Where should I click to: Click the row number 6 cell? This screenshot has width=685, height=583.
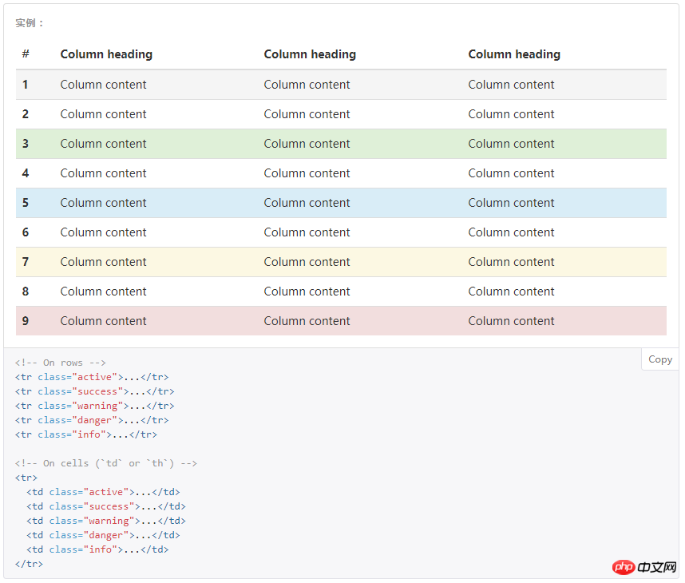point(26,232)
